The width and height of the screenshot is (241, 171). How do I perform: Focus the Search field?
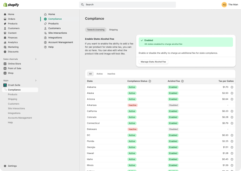point(128,5)
